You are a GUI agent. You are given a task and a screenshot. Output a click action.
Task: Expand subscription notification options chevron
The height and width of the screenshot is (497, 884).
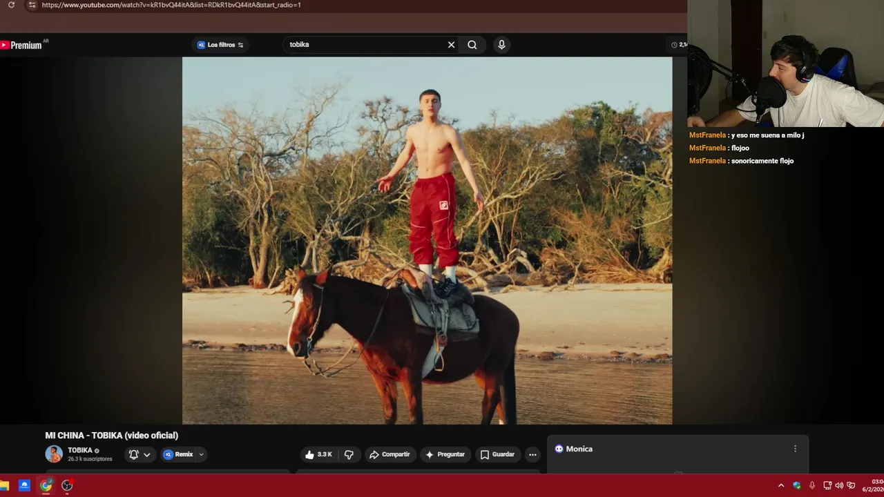coord(146,455)
